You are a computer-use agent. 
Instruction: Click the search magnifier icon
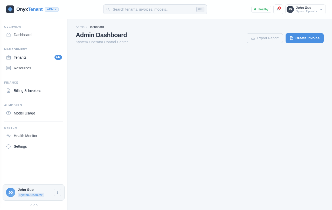[108, 9]
